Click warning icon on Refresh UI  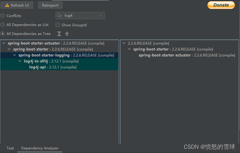(x=7, y=5)
